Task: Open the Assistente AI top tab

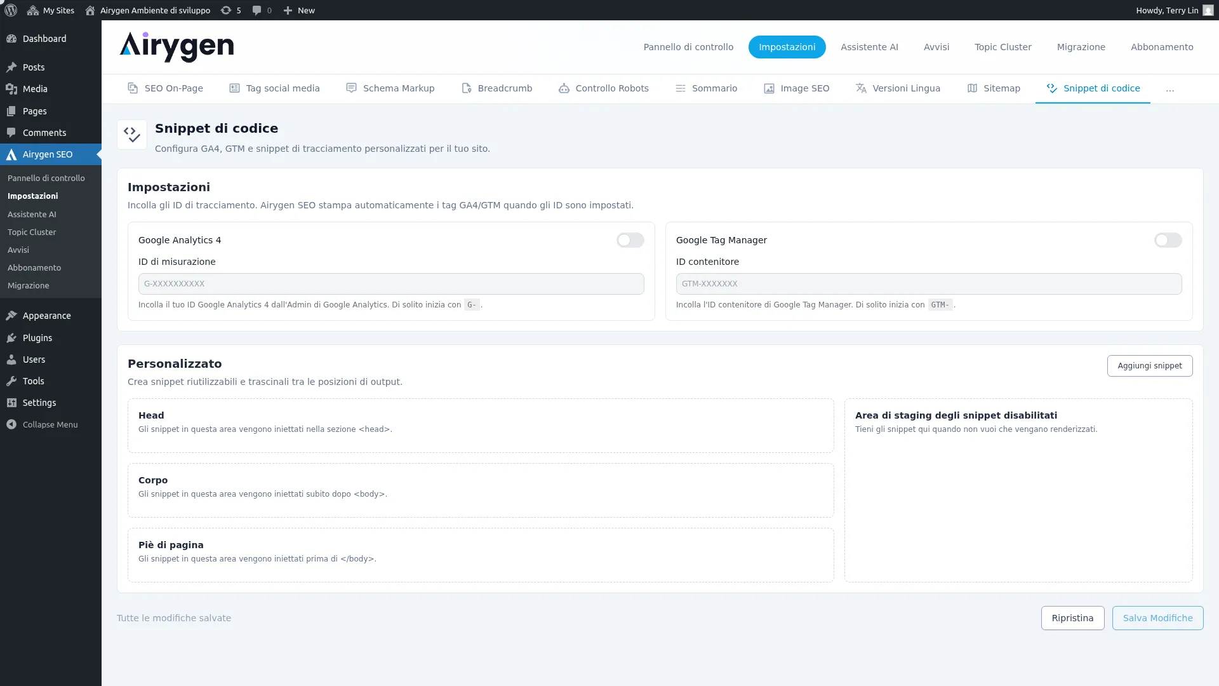Action: (x=869, y=47)
